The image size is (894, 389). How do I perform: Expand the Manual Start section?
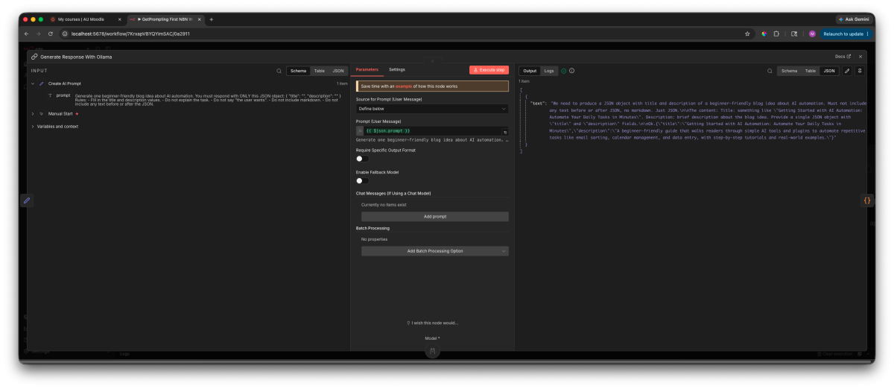33,114
